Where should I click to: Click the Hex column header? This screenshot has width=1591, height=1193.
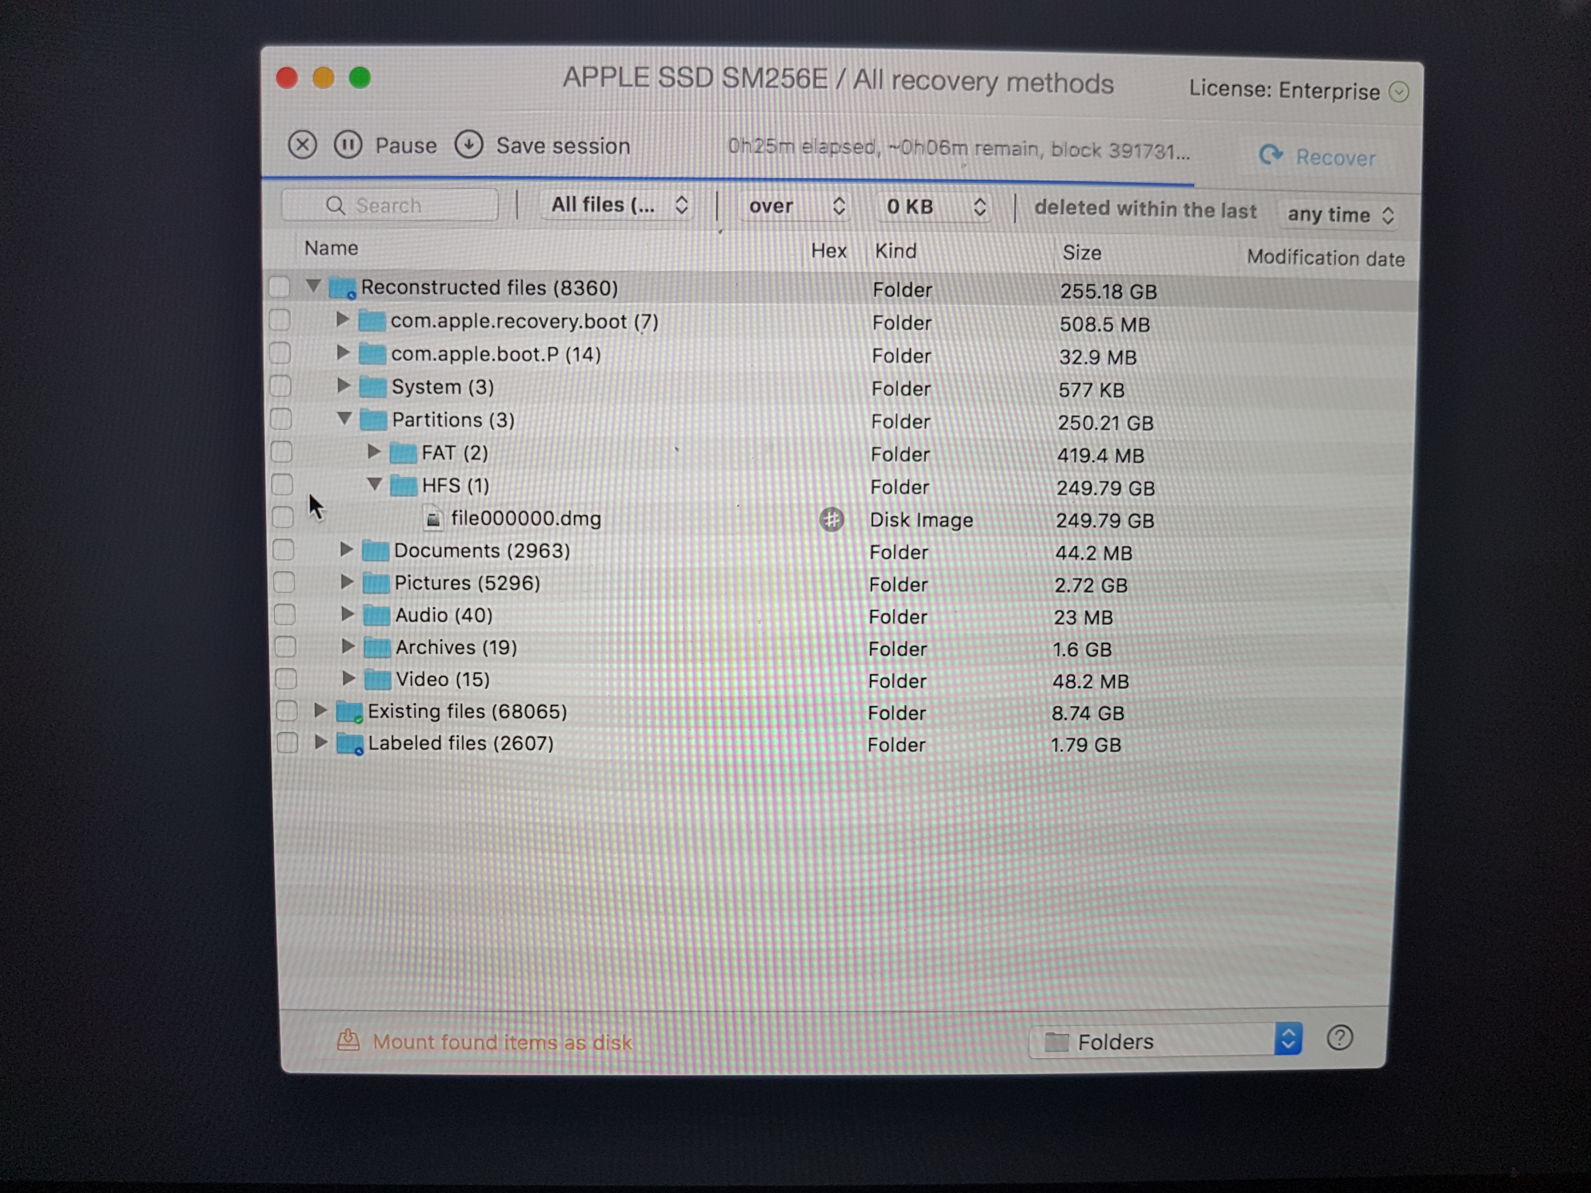click(x=829, y=251)
